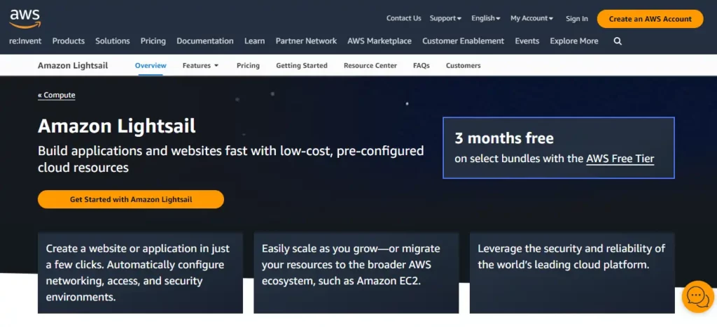
Task: Click Get Started with Amazon Lightsail button
Action: 131,199
